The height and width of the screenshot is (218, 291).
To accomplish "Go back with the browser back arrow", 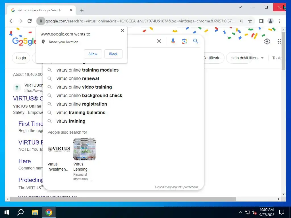I will tap(11, 21).
